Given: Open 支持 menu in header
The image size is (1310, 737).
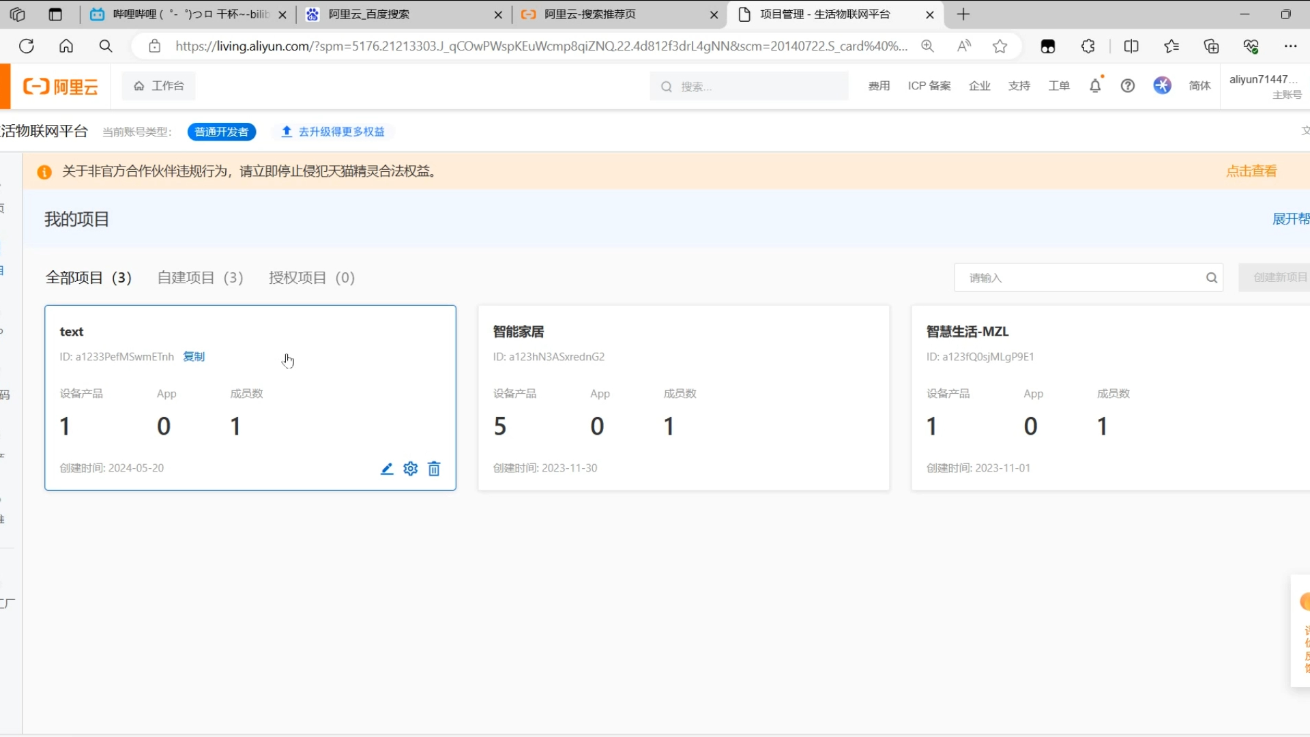Looking at the screenshot, I should [x=1019, y=86].
